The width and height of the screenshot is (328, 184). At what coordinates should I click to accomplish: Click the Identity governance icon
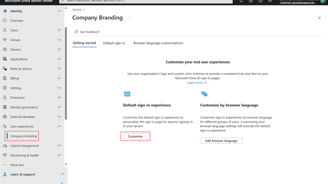click(5, 107)
